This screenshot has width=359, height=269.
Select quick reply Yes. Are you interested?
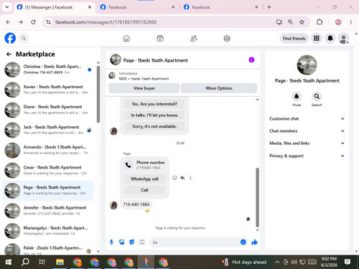click(x=154, y=104)
